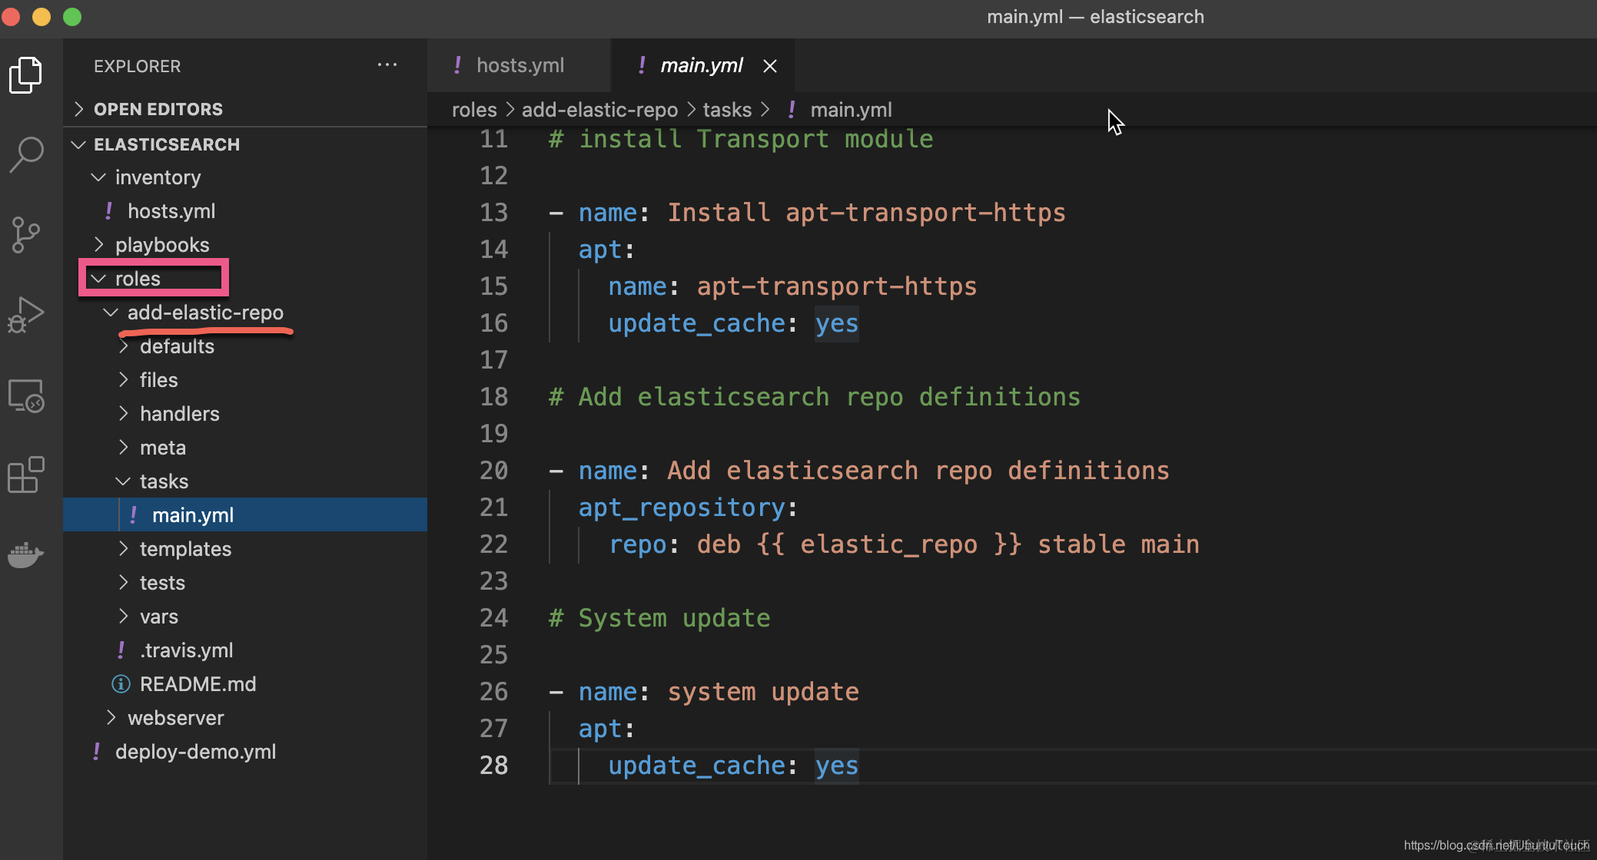Collapse the roles folder

coord(138,279)
